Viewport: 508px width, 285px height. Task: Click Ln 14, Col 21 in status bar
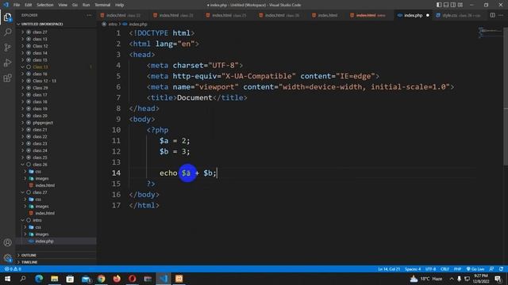(x=389, y=269)
